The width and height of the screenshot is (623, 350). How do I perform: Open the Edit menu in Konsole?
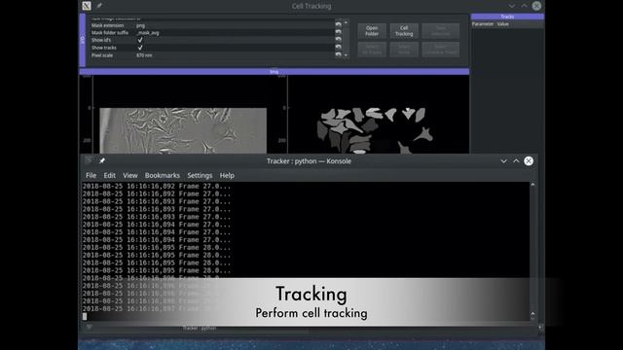[110, 175]
